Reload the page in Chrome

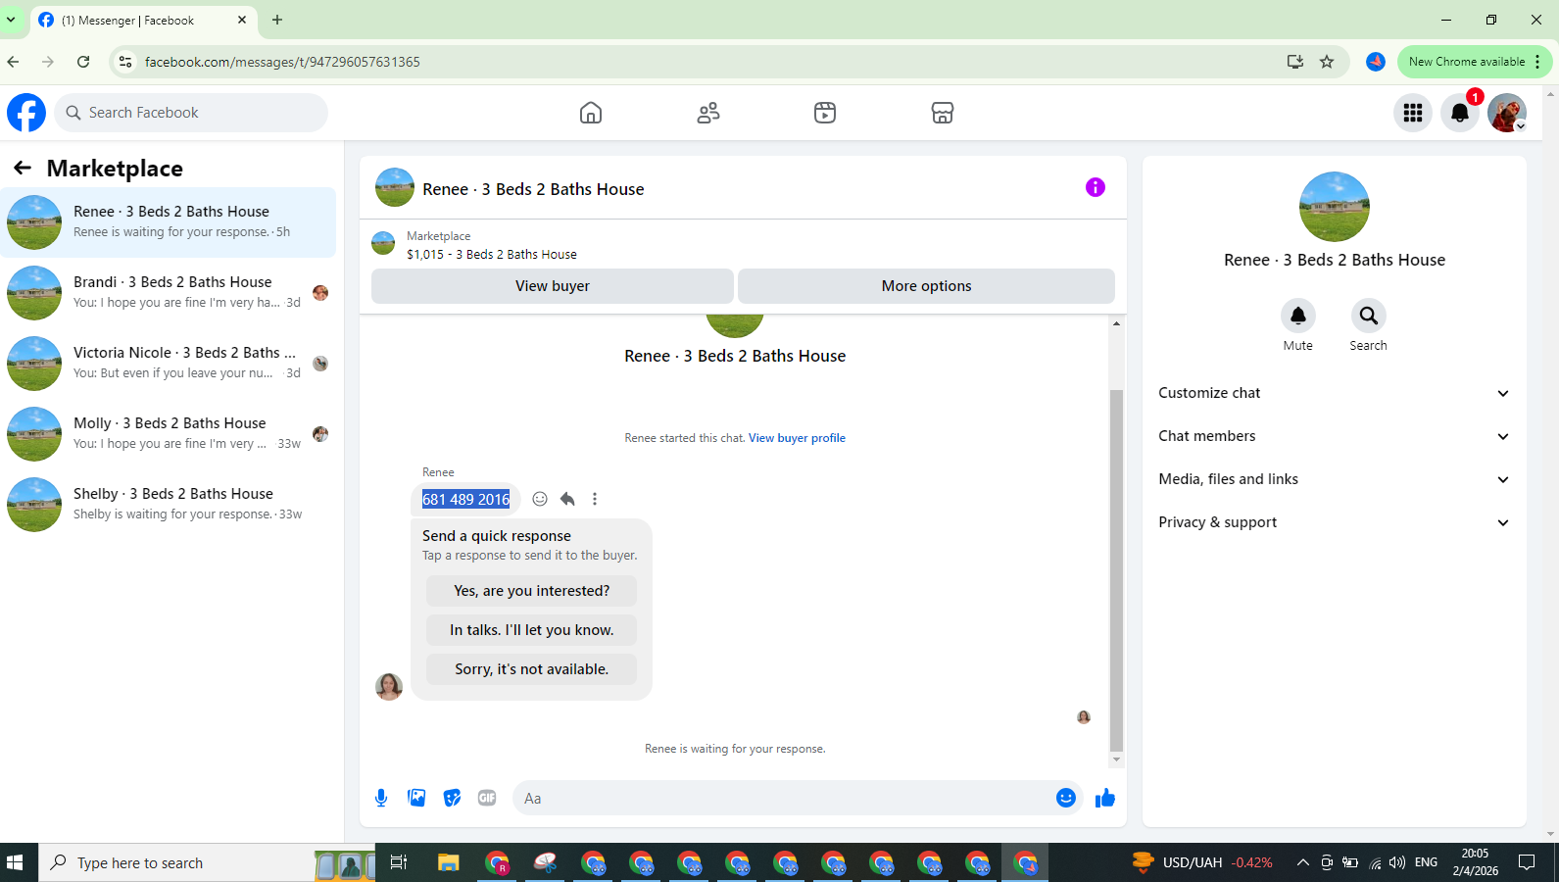pyautogui.click(x=83, y=62)
